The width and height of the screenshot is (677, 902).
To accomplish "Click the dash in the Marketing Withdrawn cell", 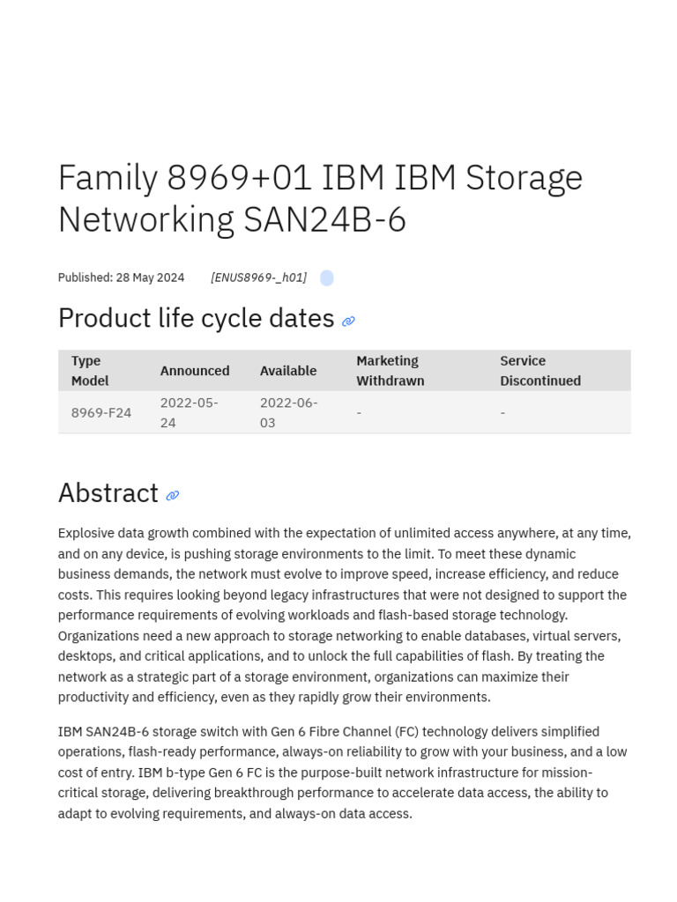I will (359, 412).
